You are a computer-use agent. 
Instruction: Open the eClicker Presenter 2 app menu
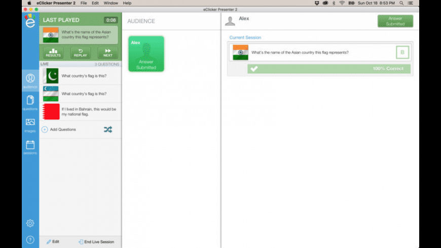click(x=56, y=3)
